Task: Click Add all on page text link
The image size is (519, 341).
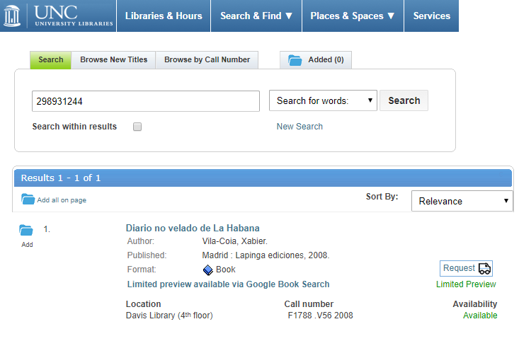Action: pos(62,200)
